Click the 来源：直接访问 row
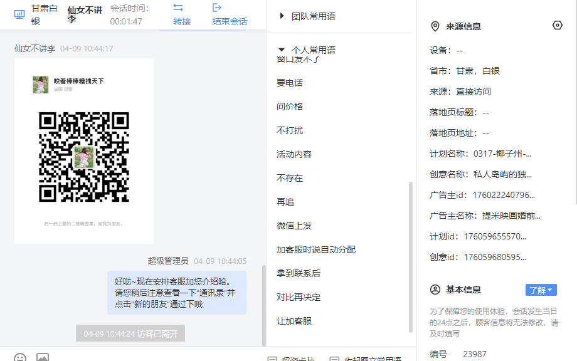 click(x=460, y=92)
